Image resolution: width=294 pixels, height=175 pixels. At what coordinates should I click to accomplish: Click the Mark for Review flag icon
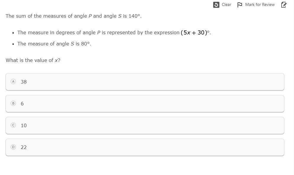click(x=240, y=5)
